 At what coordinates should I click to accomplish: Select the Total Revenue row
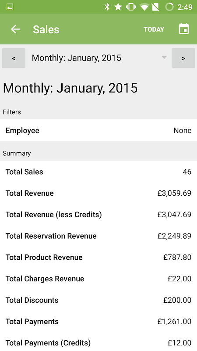(x=98, y=193)
